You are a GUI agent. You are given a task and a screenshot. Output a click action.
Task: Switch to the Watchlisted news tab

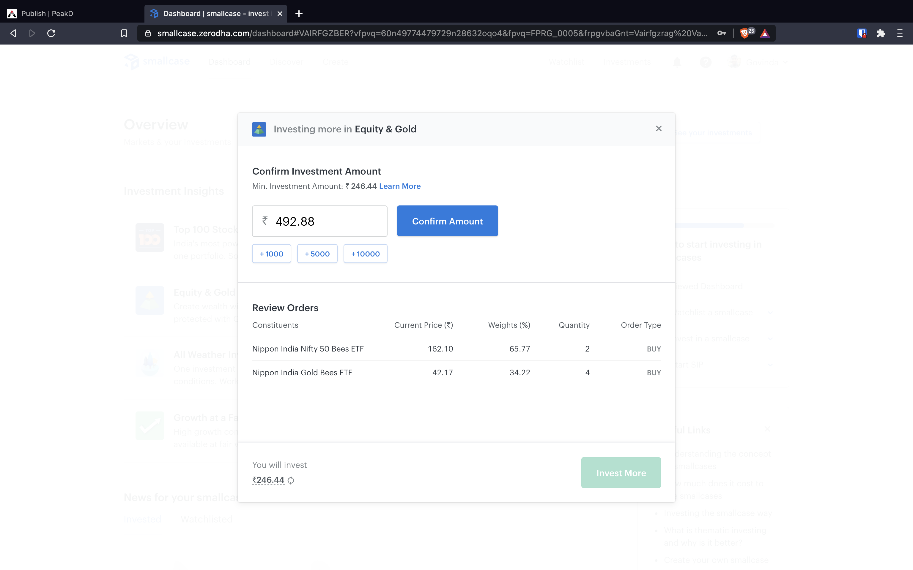tap(206, 519)
